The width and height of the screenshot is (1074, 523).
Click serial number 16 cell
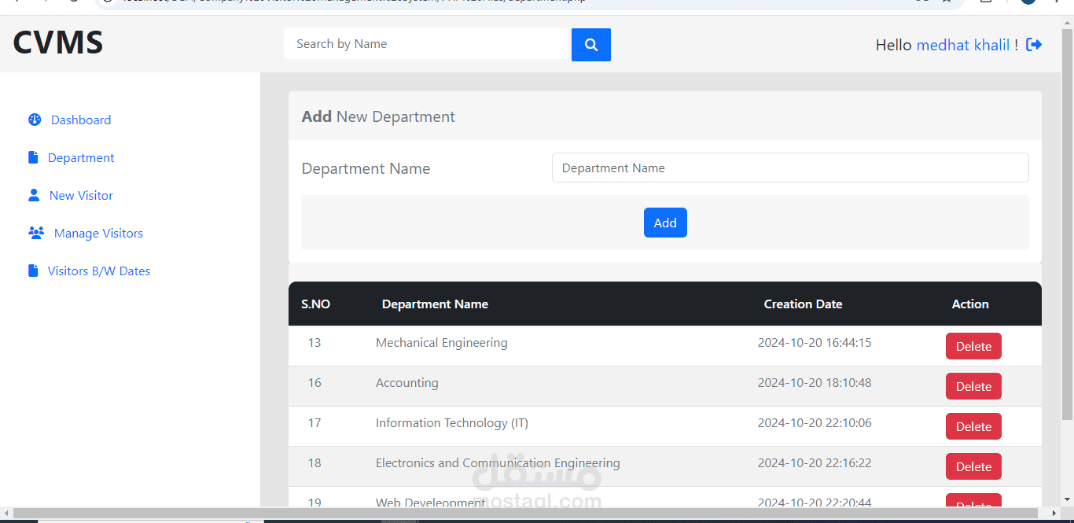[x=314, y=382]
